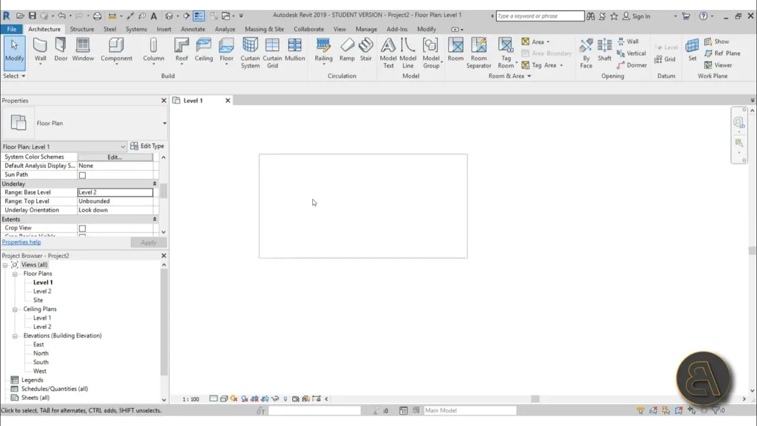
Task: Close the Level 1 view tab
Action: [228, 101]
